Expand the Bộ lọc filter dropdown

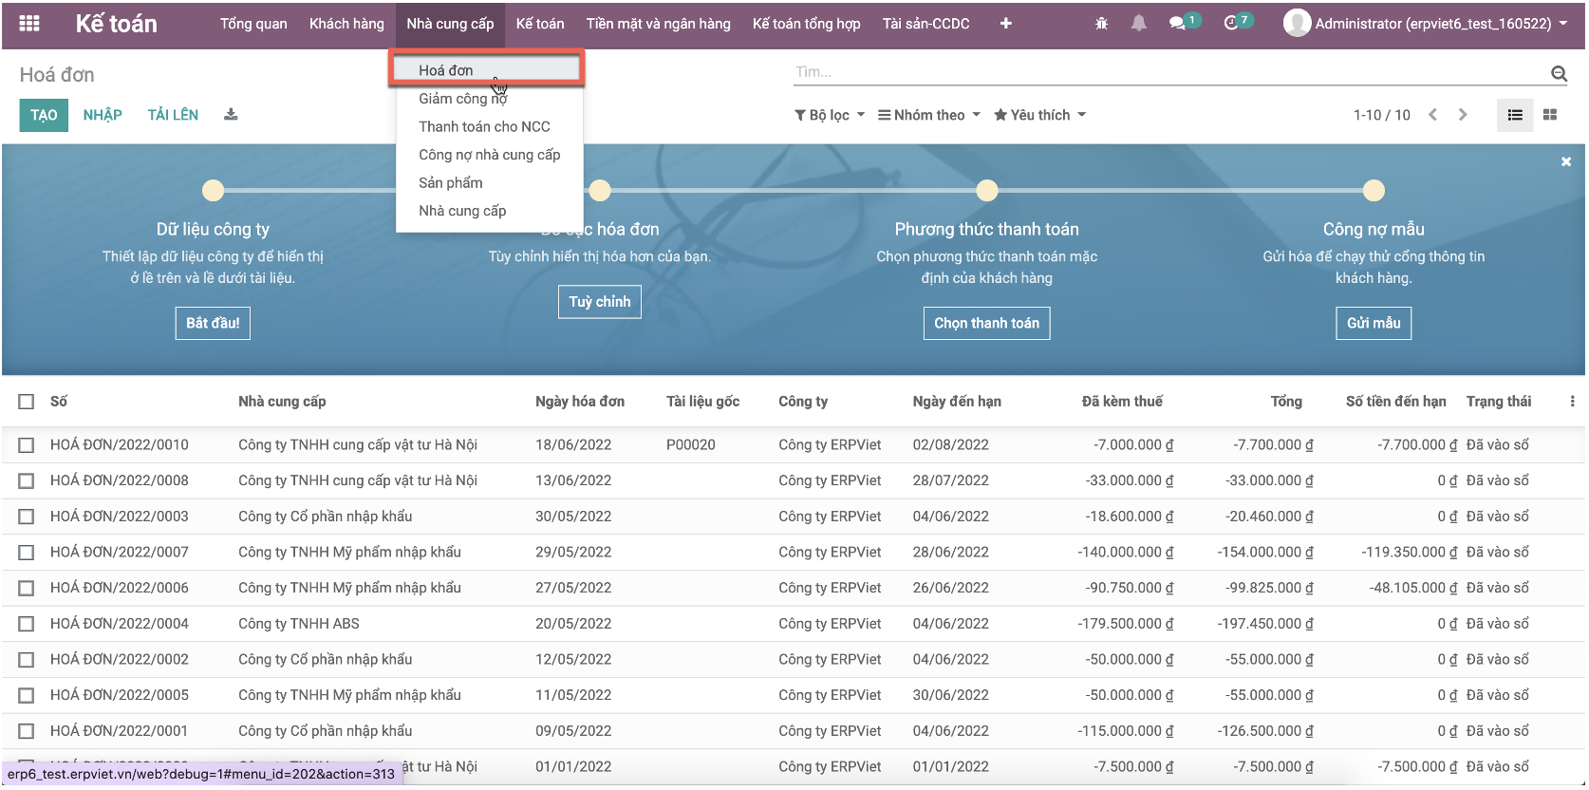coord(830,115)
